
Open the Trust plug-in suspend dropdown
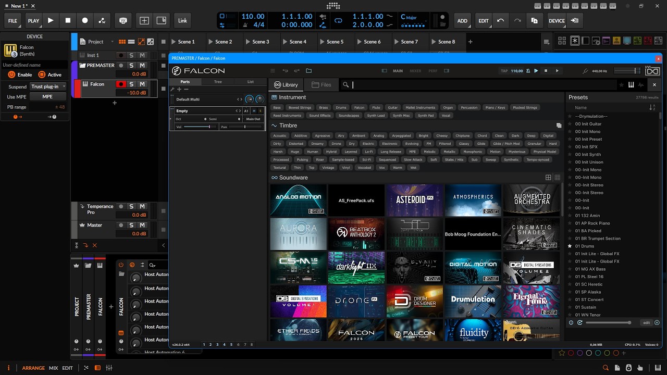tap(48, 86)
